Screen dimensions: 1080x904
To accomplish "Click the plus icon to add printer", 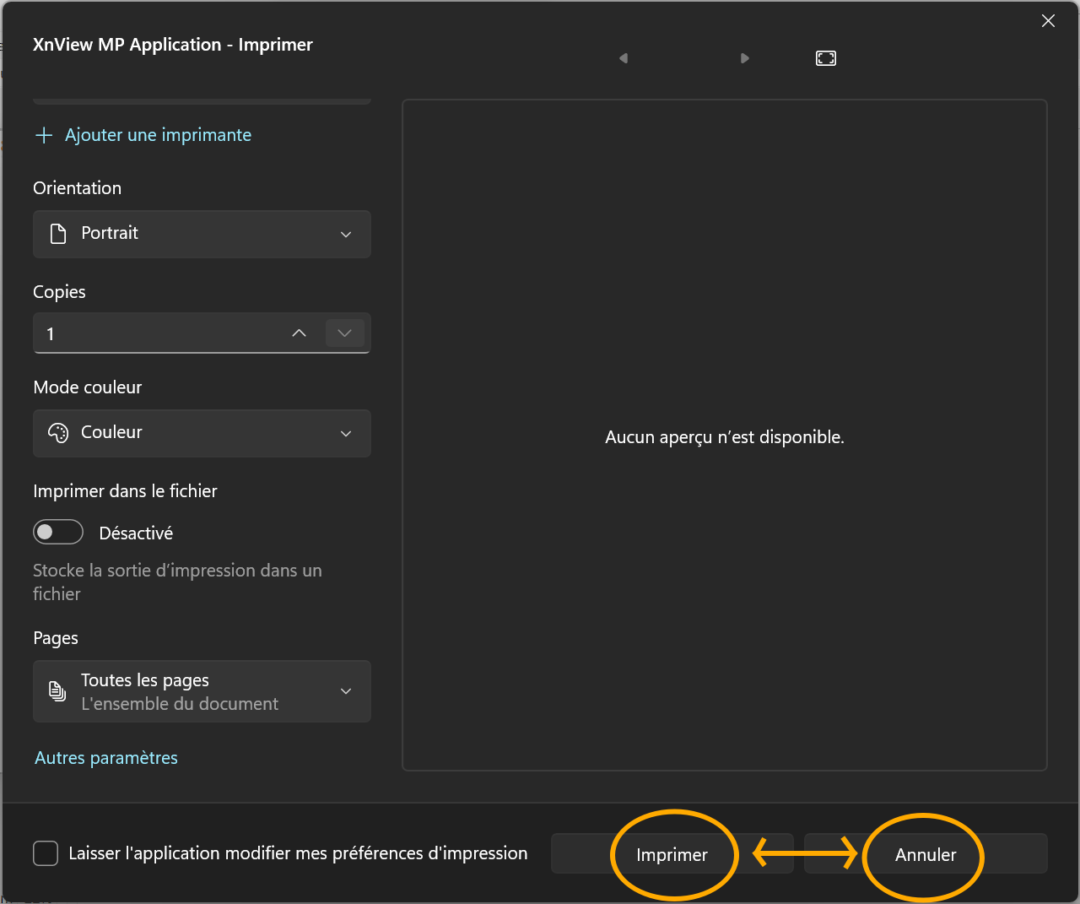I will [44, 135].
